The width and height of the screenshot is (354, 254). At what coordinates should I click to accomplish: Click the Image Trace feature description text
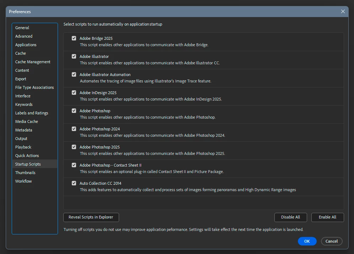pos(145,81)
